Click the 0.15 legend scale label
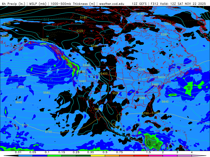210x157 pixels. click(62, 152)
